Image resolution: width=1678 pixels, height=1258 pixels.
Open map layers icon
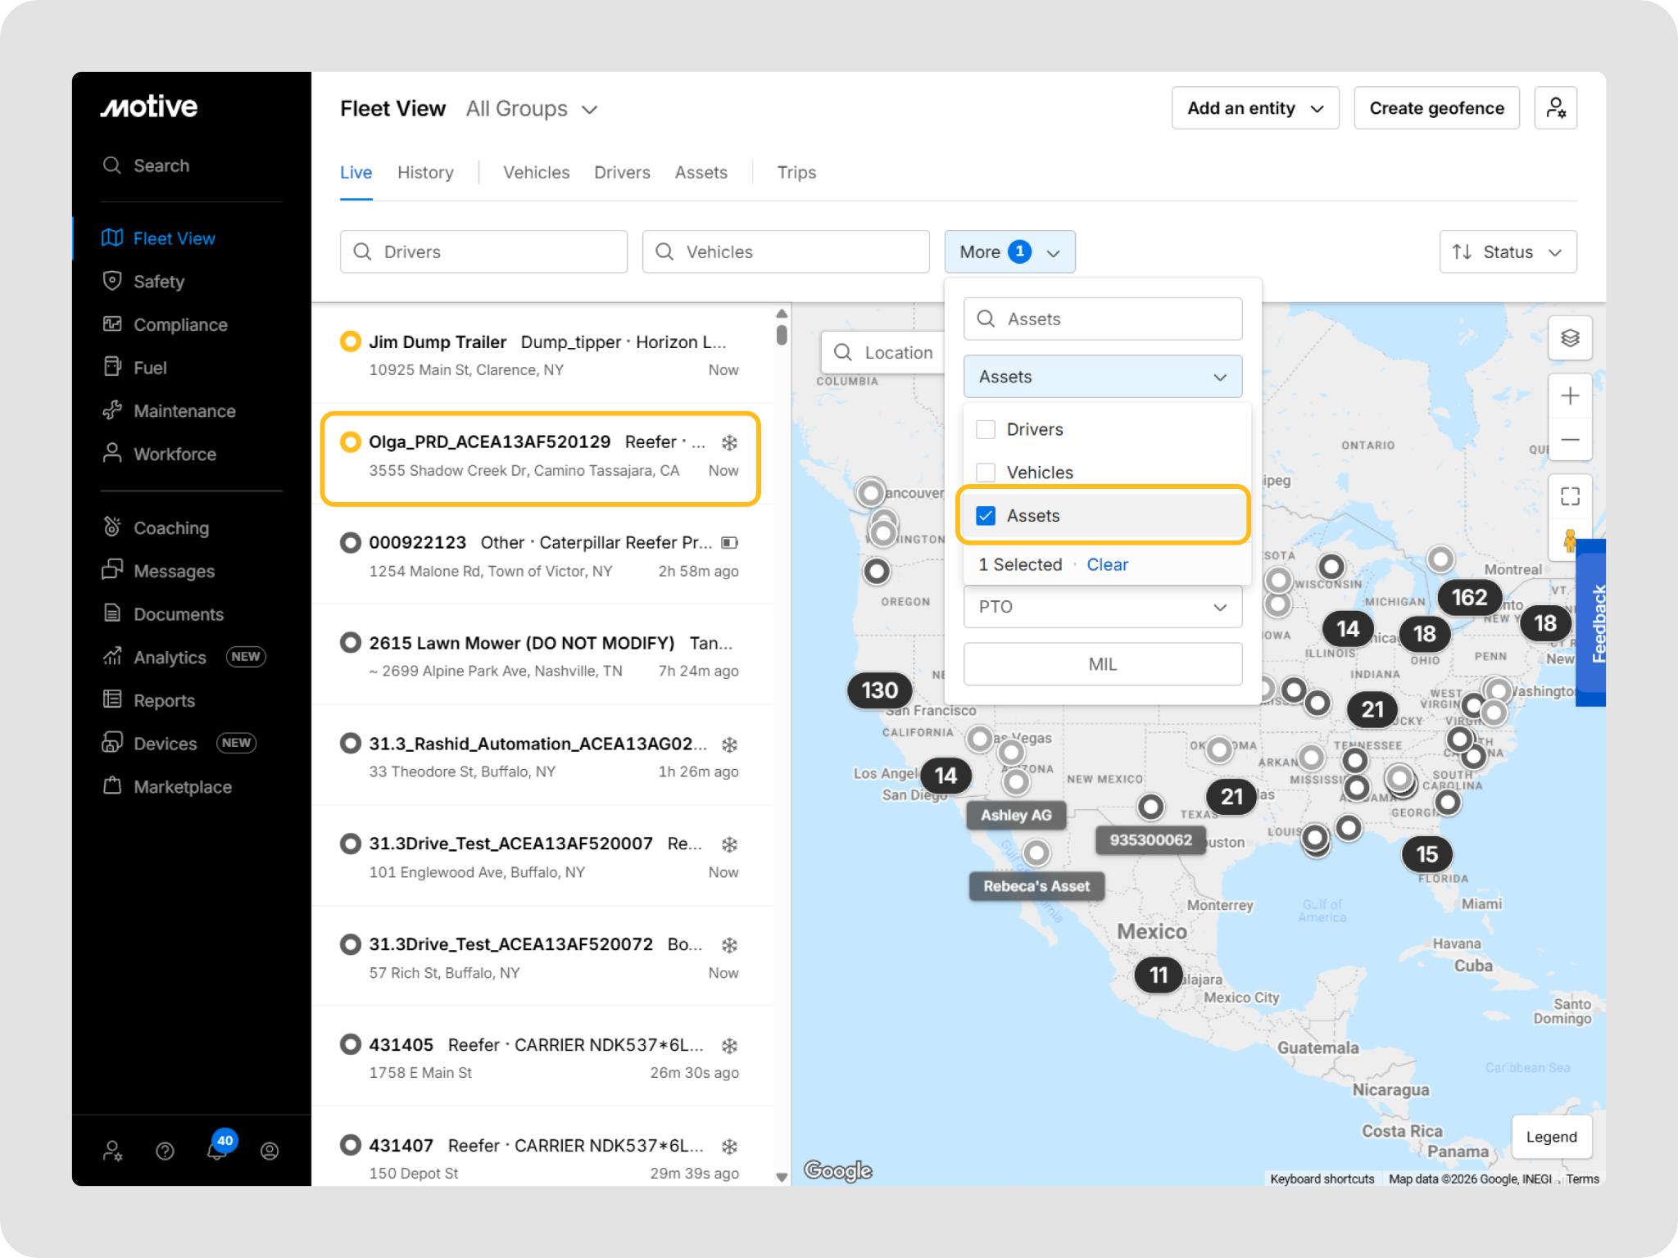click(1569, 338)
